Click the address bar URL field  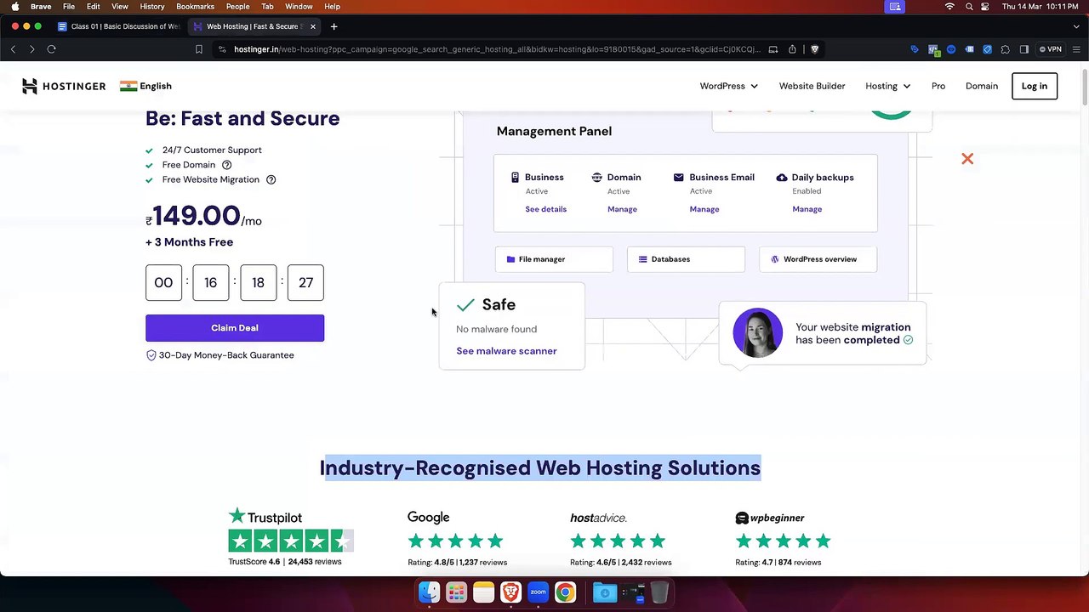[497, 49]
